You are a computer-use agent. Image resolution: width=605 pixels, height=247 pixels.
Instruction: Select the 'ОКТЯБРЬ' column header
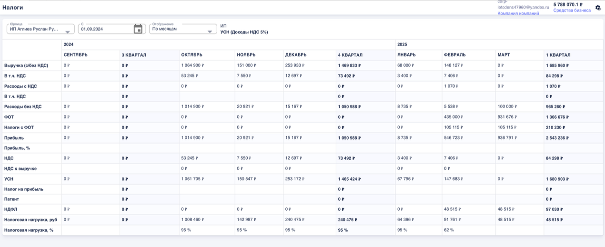click(192, 55)
